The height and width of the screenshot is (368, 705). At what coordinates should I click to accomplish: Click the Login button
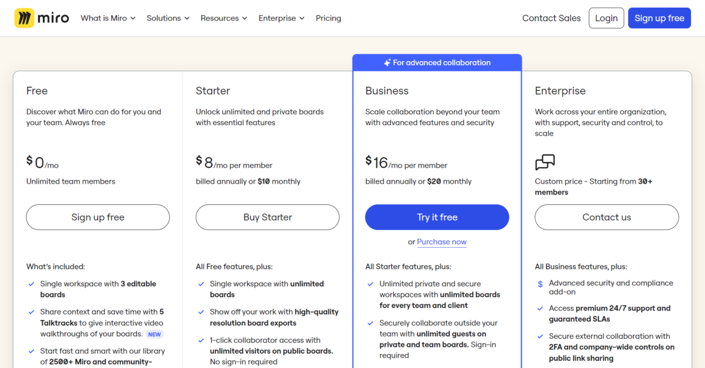pyautogui.click(x=606, y=18)
